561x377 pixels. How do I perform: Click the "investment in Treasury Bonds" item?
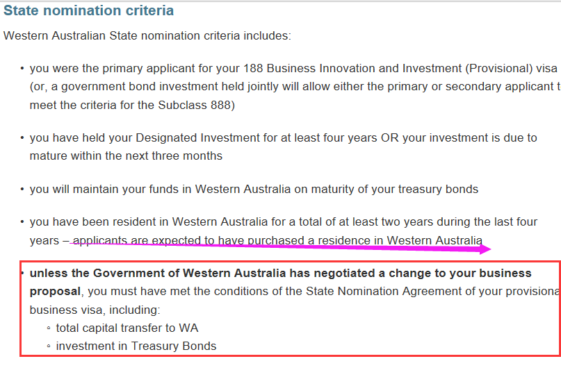tap(136, 346)
